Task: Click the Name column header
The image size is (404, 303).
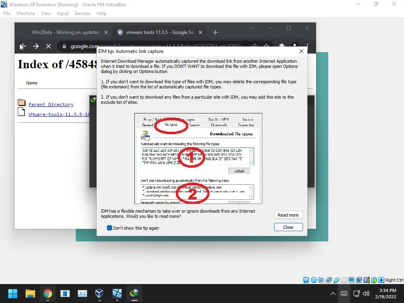Action: tap(32, 83)
